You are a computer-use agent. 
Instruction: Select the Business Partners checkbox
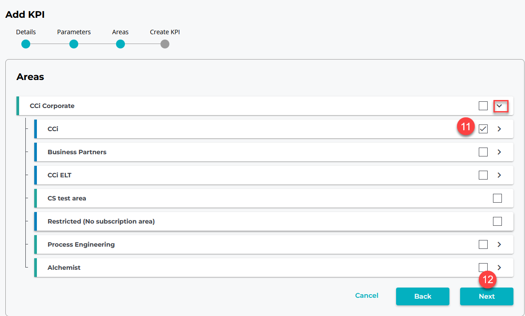pos(483,152)
